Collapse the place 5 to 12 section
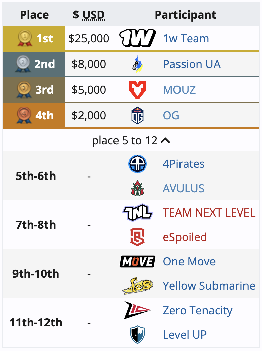This screenshot has width=262, height=351. pyautogui.click(x=131, y=141)
